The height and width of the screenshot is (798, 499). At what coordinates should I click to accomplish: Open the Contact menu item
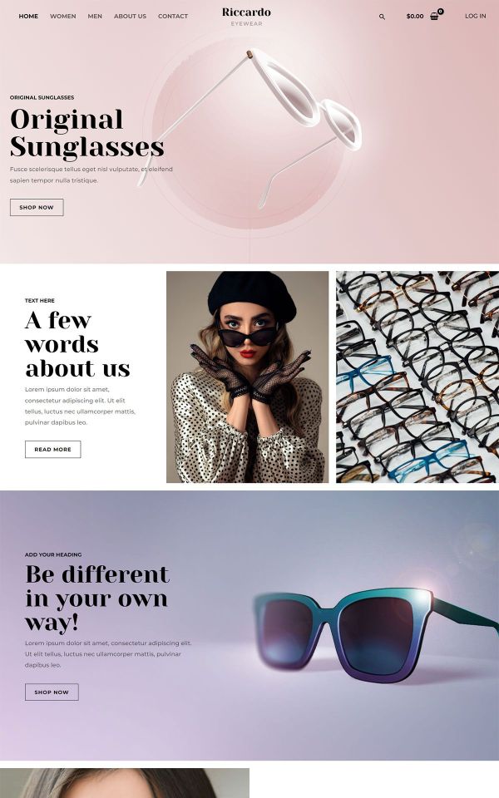point(173,17)
